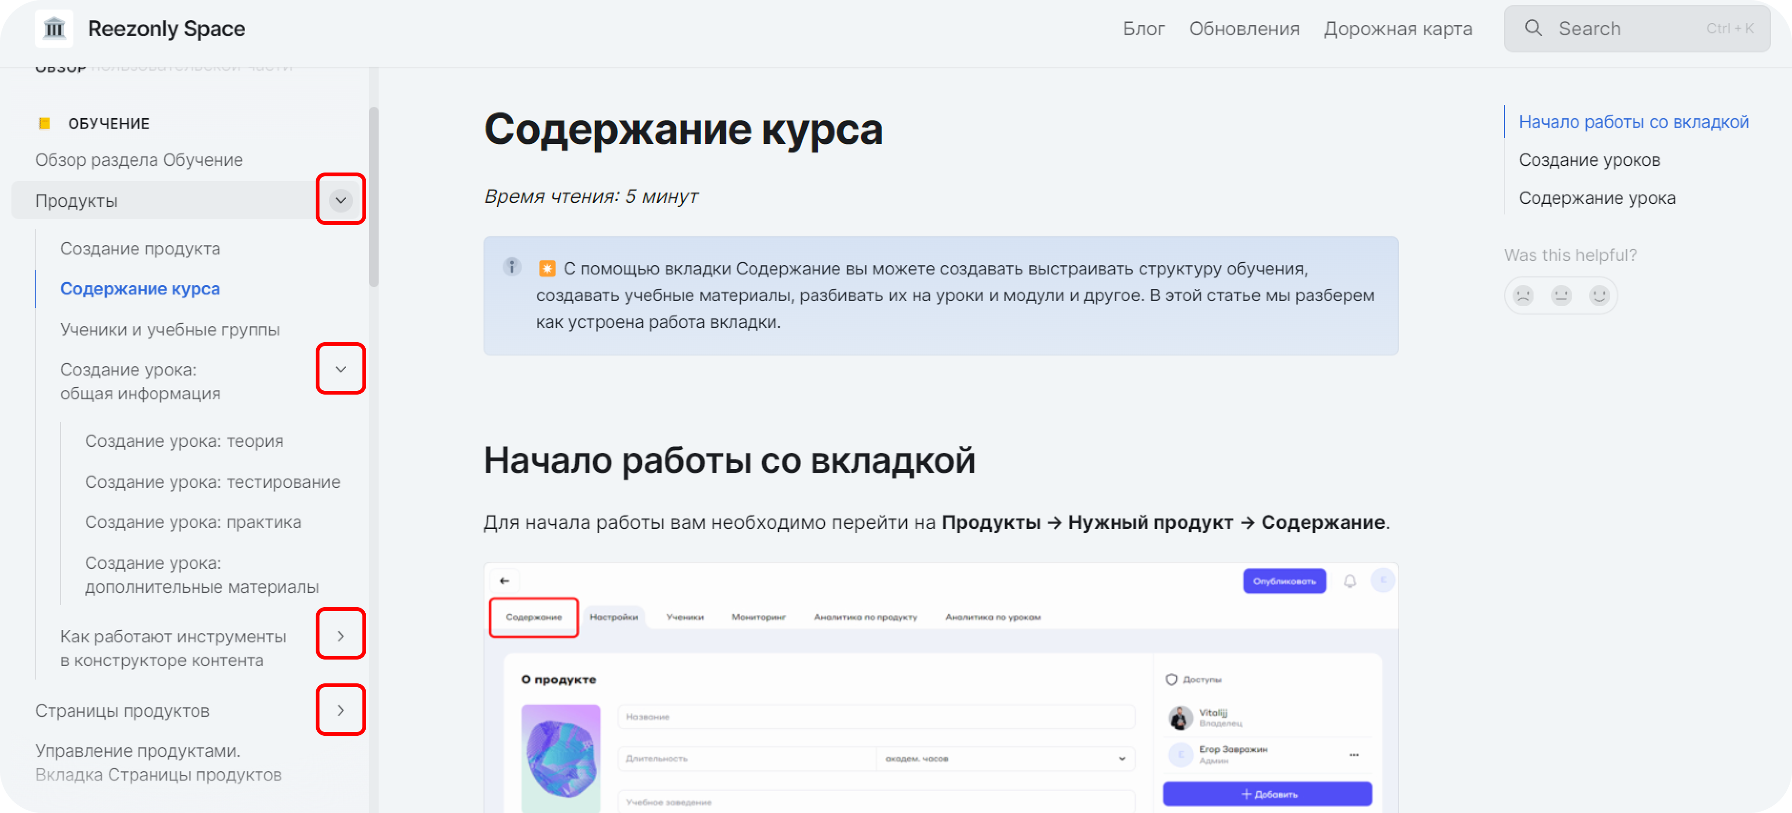Image resolution: width=1792 pixels, height=813 pixels.
Task: Jump to Создание уроков section
Action: tap(1589, 160)
